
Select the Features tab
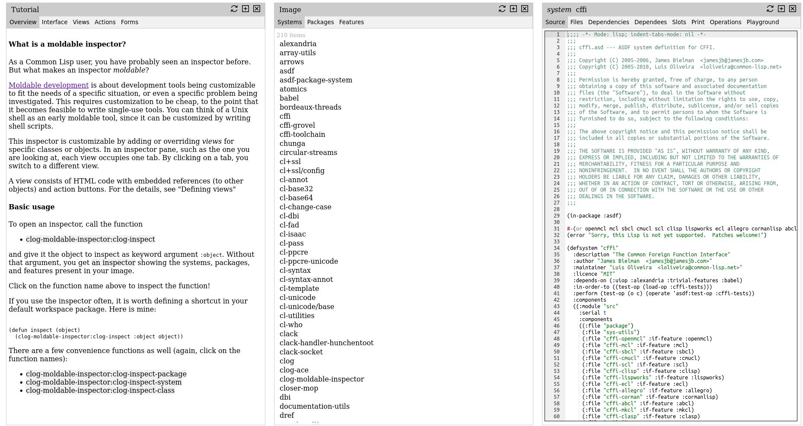pyautogui.click(x=351, y=22)
